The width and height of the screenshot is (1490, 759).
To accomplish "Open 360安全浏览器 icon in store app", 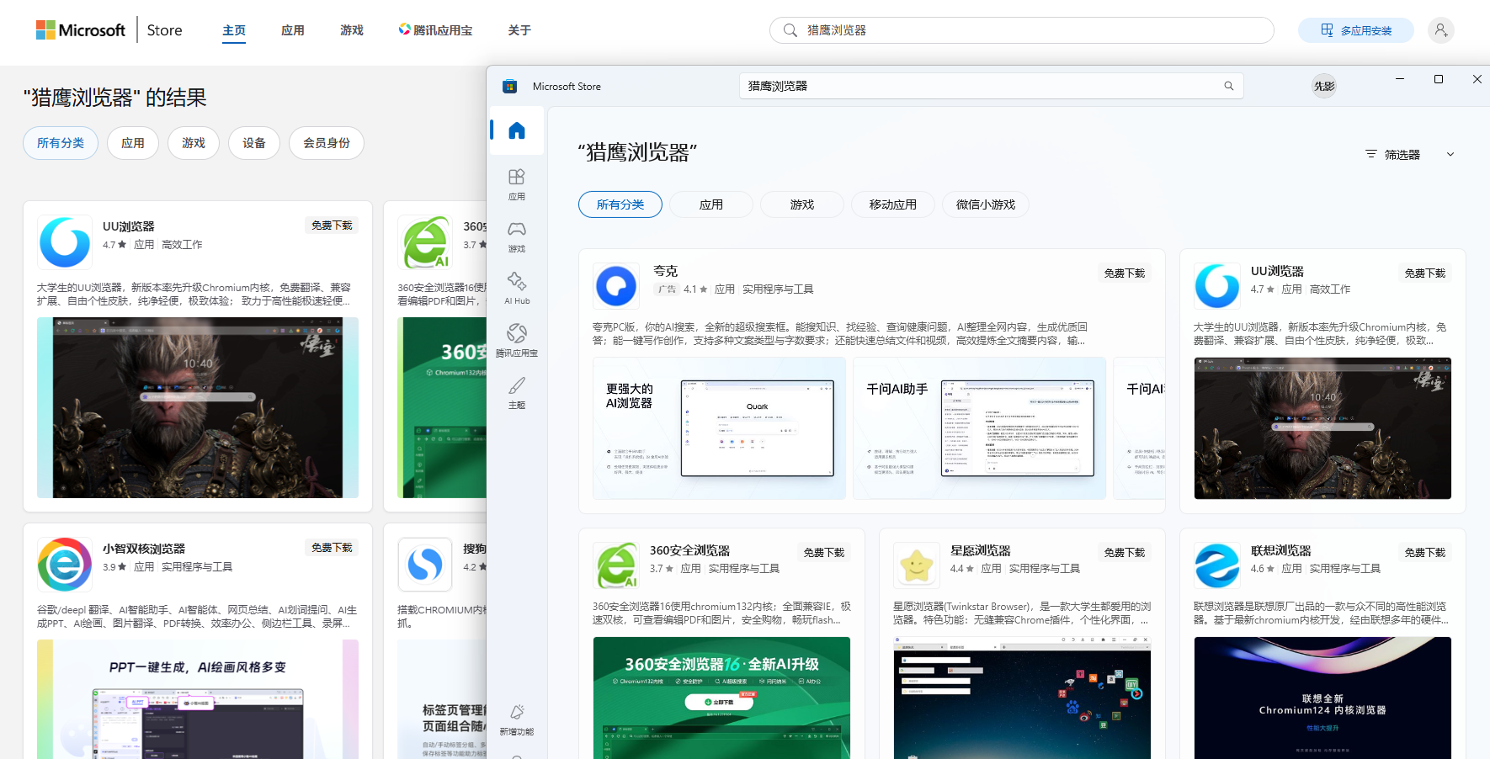I will 616,565.
